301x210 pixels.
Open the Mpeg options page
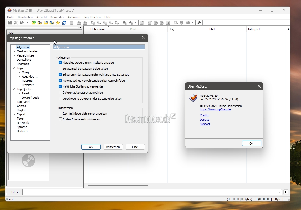pyautogui.click(x=25, y=72)
